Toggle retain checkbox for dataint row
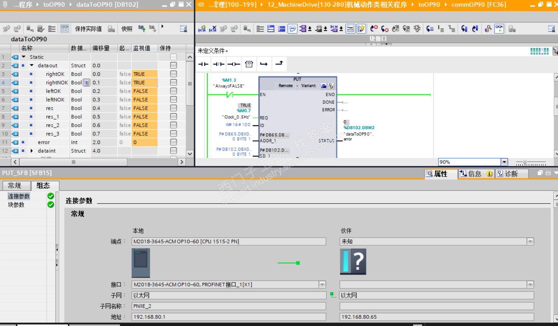The height and width of the screenshot is (326, 558). coord(173,151)
